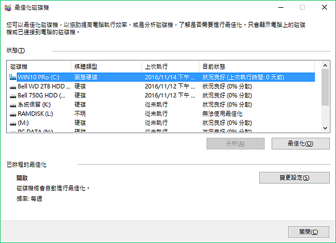336x243 pixels.
Task: Click the 系統保留 (K:) drive icon
Action: click(13, 105)
